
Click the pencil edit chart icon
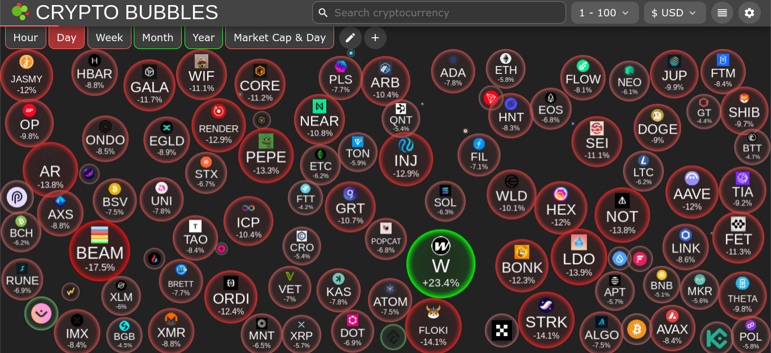pyautogui.click(x=350, y=38)
